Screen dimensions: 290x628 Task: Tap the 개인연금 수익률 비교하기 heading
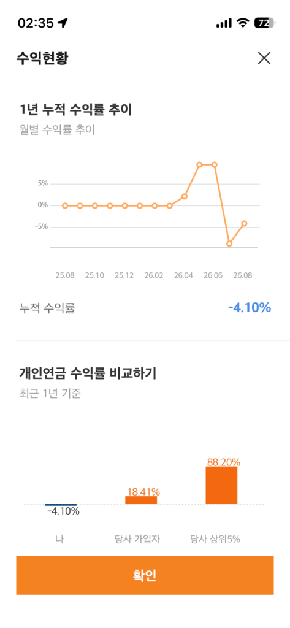point(88,373)
